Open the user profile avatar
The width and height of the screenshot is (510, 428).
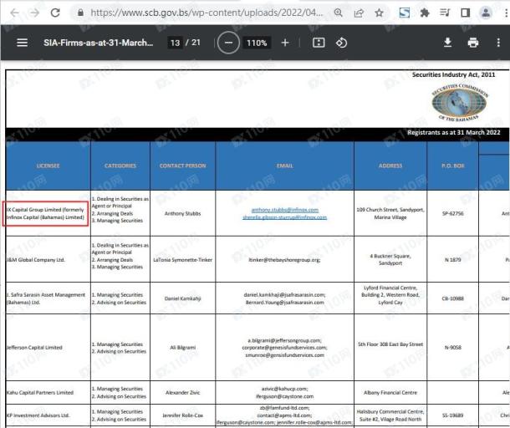[486, 13]
